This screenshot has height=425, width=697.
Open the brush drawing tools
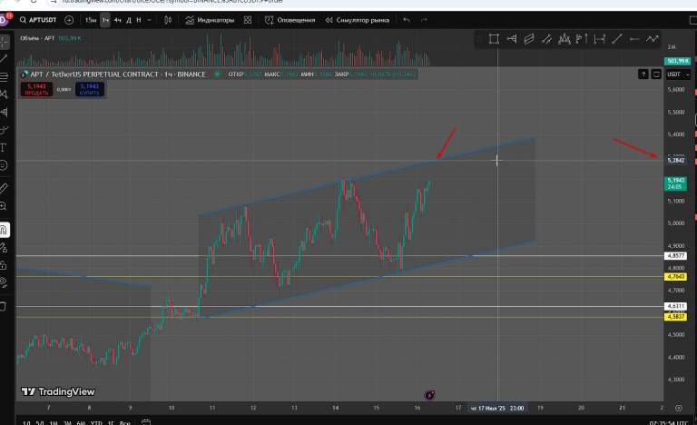pyautogui.click(x=4, y=130)
